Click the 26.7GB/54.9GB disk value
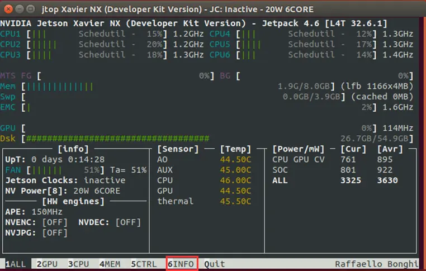 pos(375,139)
